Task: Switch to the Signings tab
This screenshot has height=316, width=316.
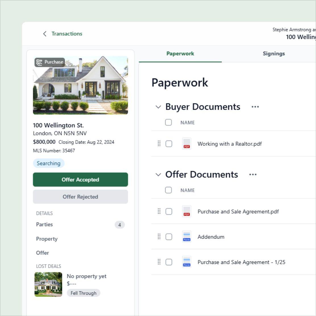Action: 274,54
